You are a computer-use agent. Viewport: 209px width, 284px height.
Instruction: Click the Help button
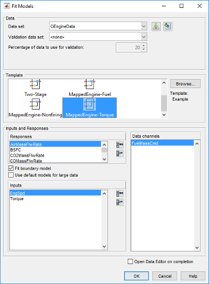coord(193,276)
